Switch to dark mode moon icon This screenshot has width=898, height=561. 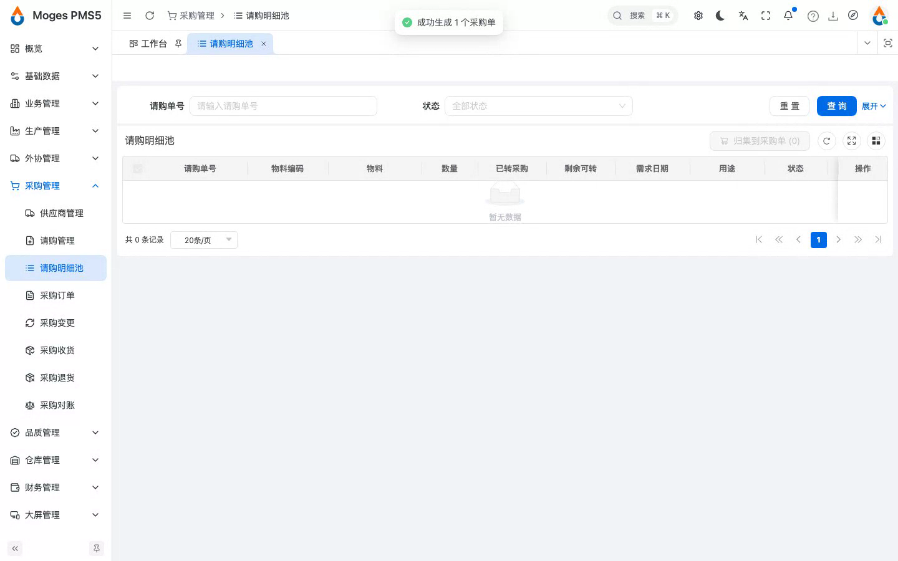[x=720, y=16]
